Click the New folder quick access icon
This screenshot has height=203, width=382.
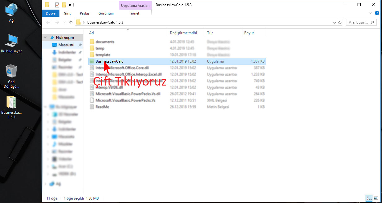tap(64, 5)
